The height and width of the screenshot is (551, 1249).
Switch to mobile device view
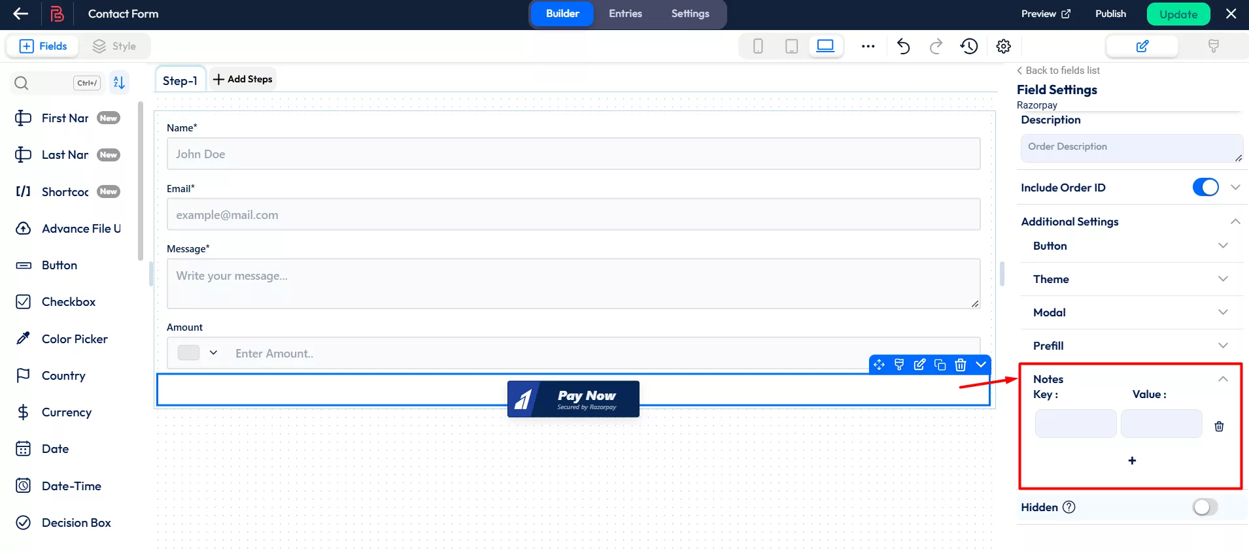coord(758,46)
